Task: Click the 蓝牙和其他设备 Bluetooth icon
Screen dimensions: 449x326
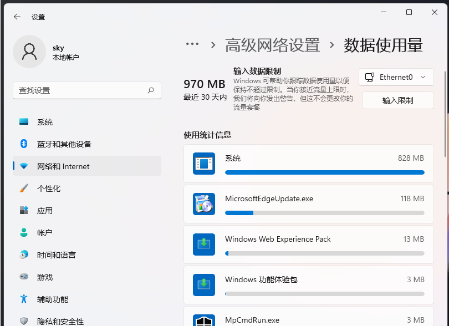Action: tap(23, 144)
